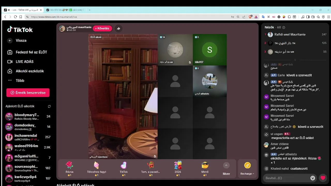Click the TikTok logo
This screenshot has height=186, width=331.
point(20,29)
